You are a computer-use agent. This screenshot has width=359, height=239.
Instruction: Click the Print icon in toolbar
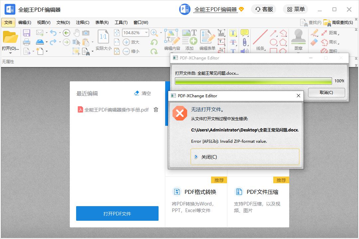27,42
